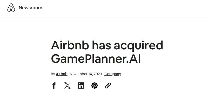Click the word GamePlanner.AI in the headline
The image size is (208, 93).
[96, 59]
